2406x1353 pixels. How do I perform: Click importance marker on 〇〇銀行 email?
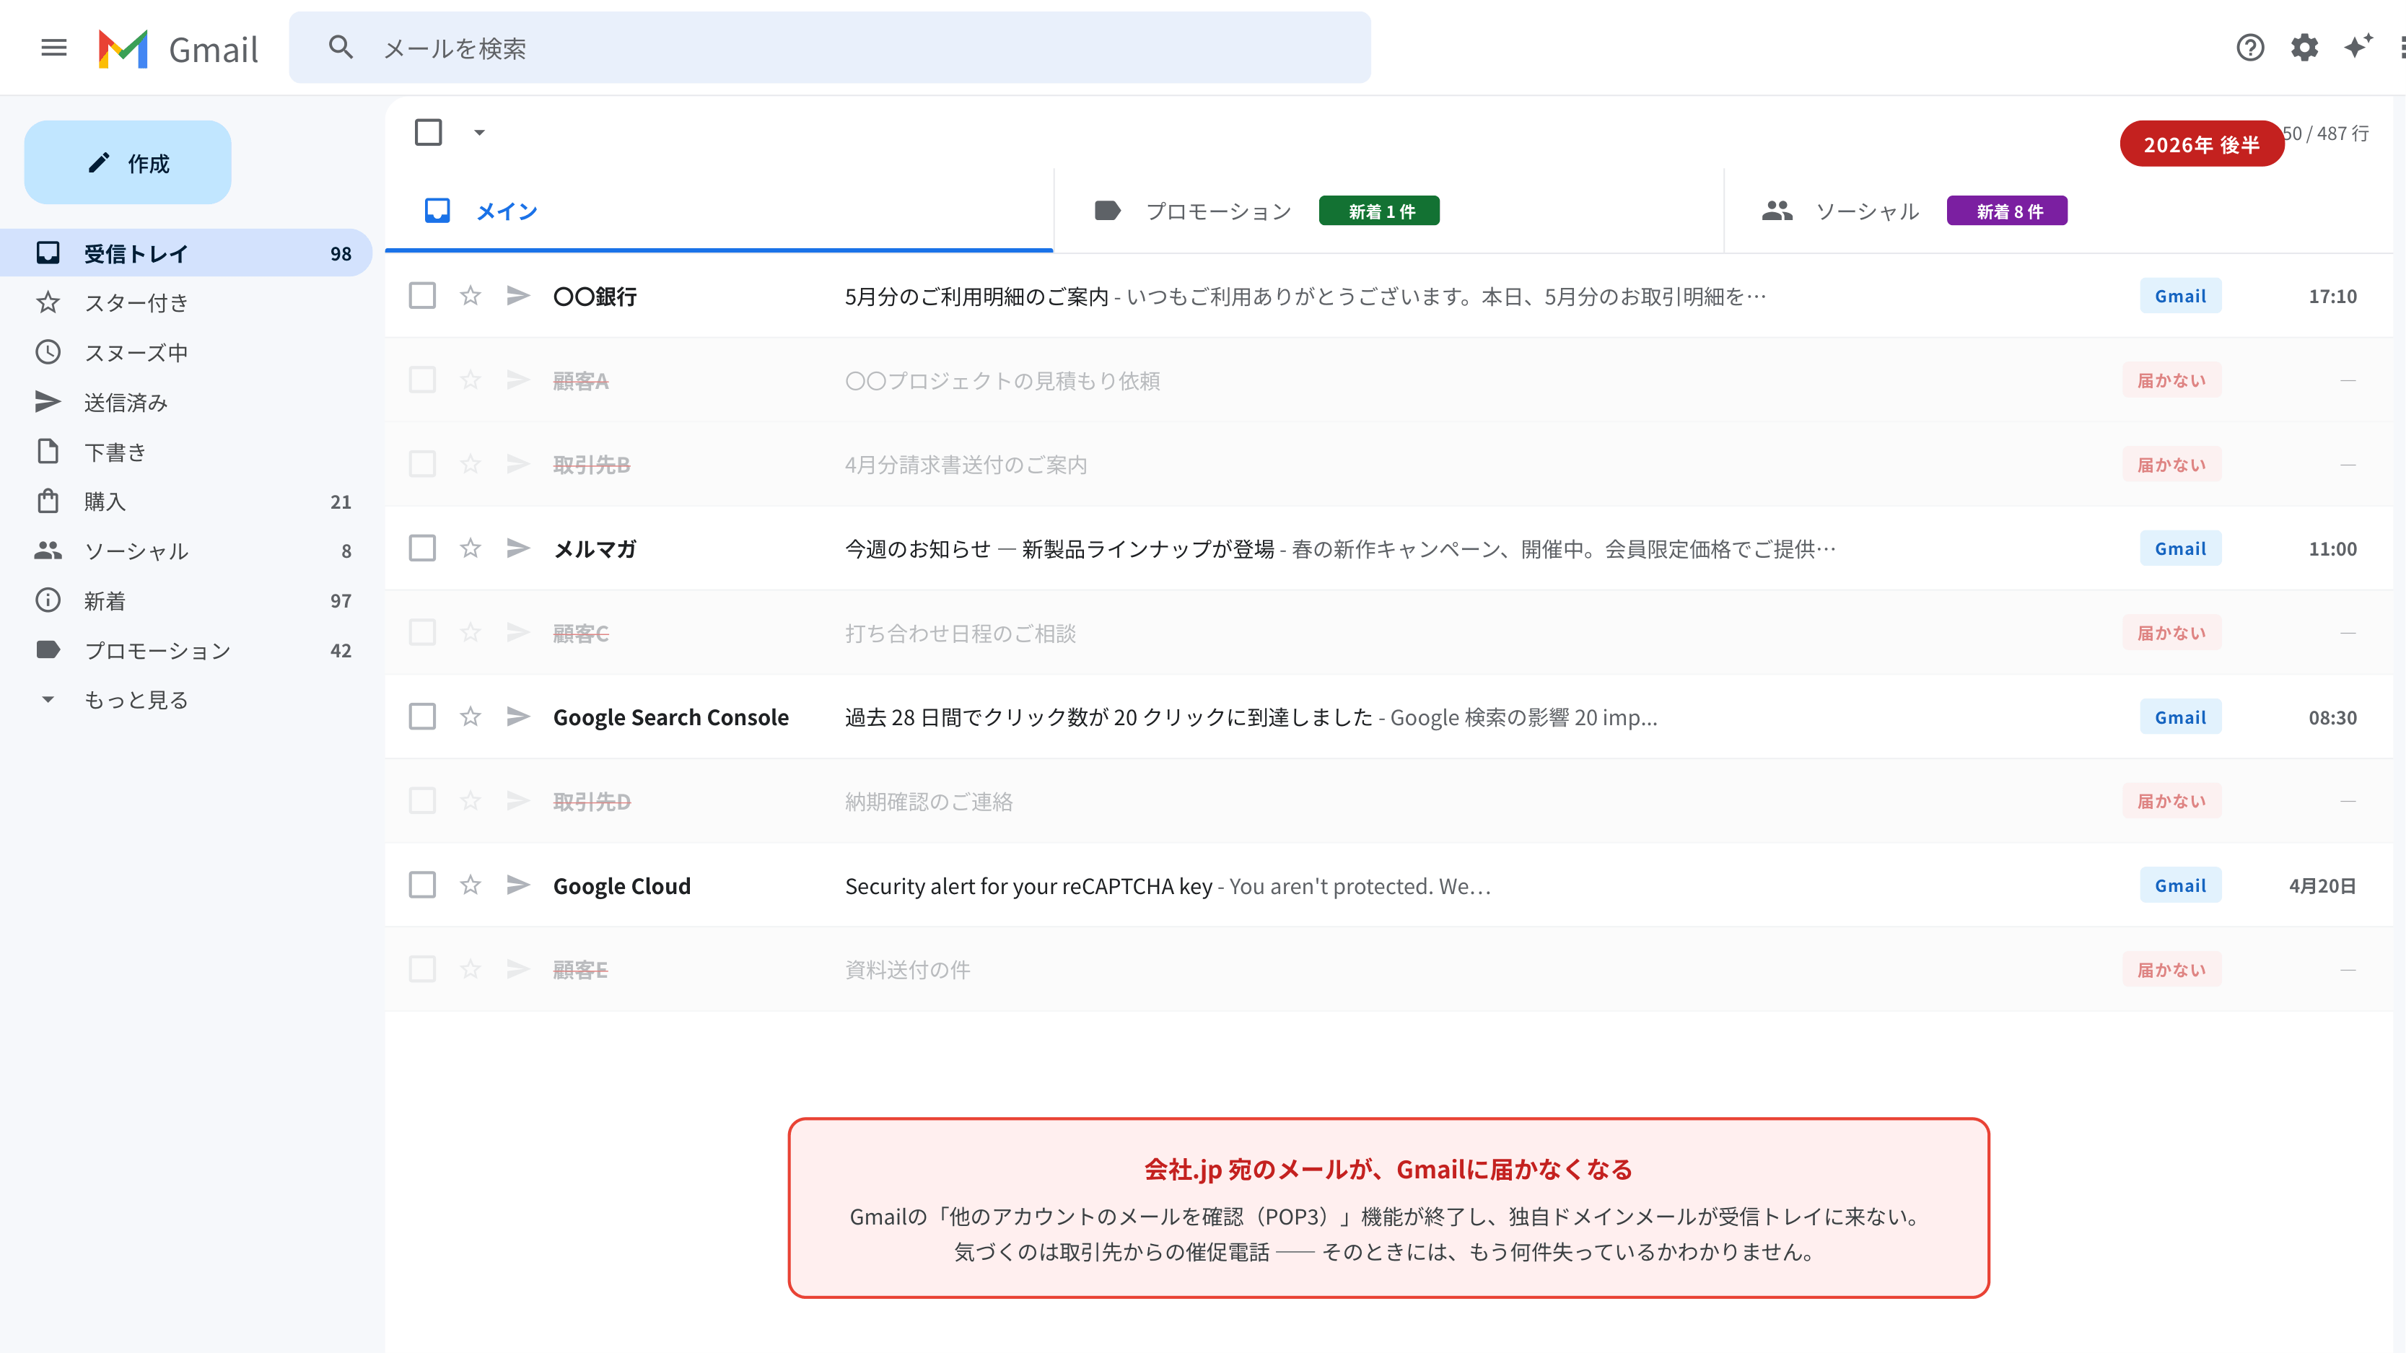[x=518, y=296]
